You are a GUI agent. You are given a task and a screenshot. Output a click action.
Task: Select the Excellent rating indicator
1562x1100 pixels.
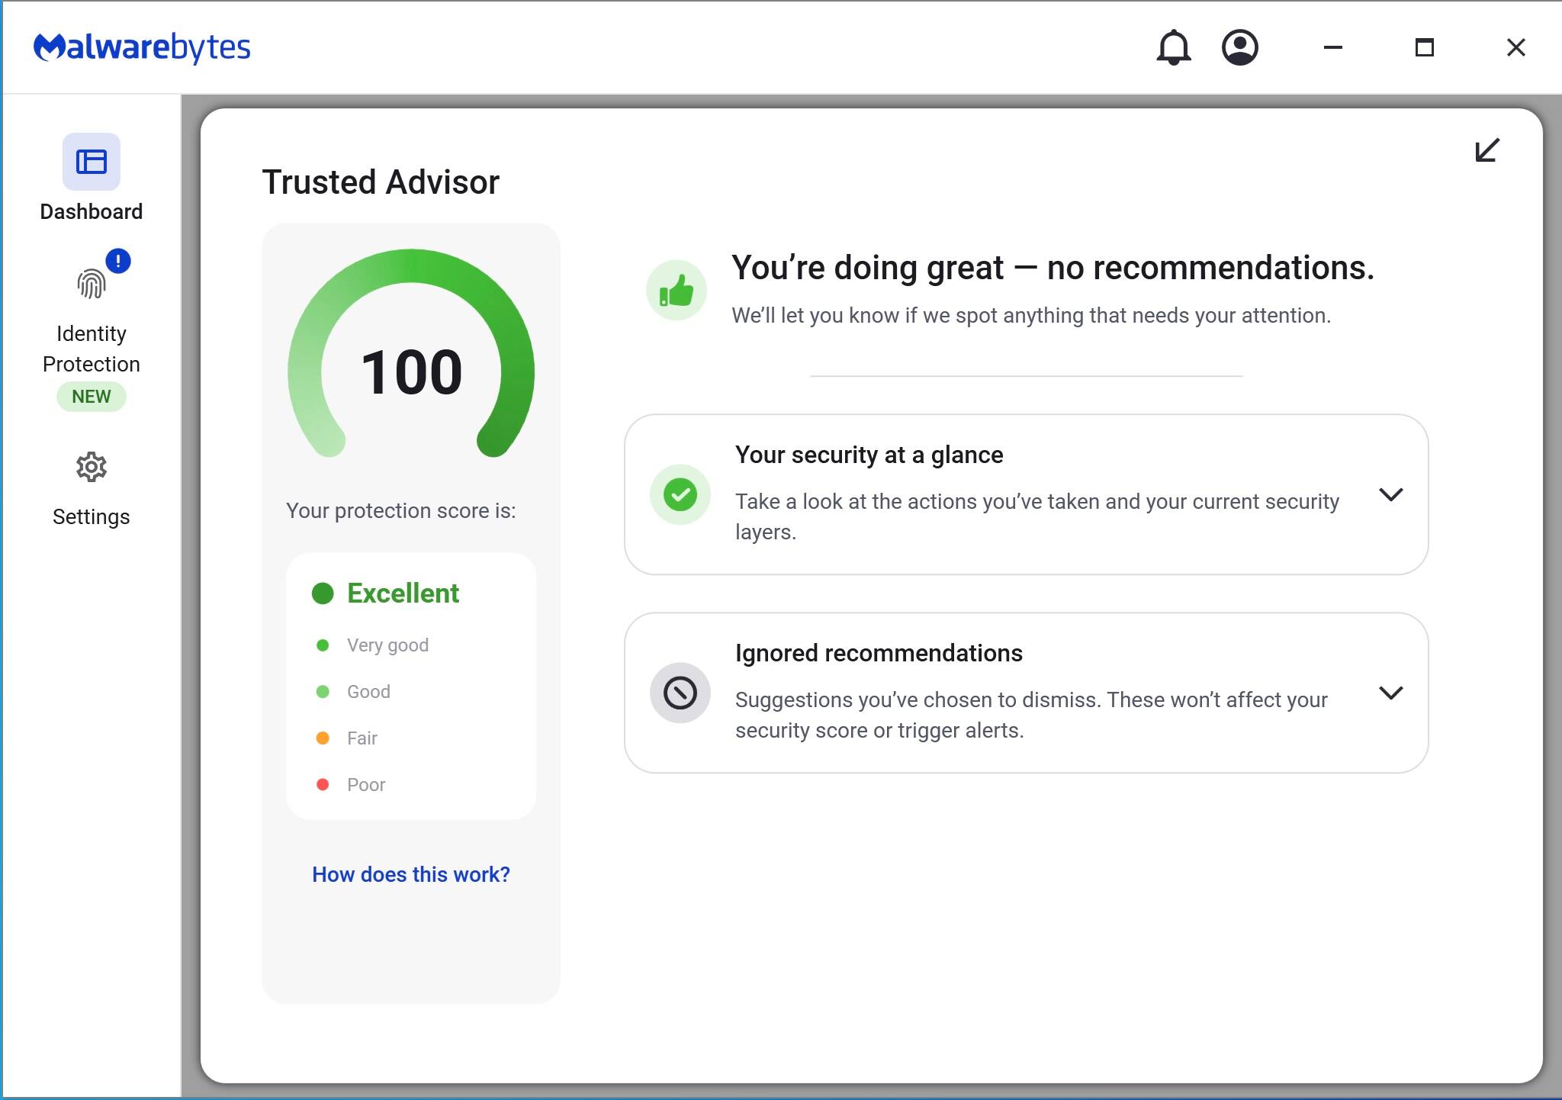tap(403, 593)
